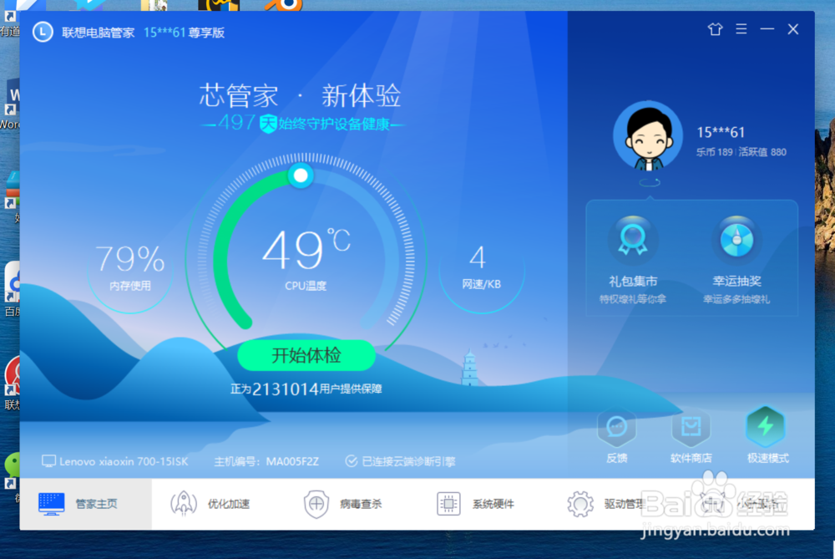The image size is (835, 559).
Task: Click the user avatar picture
Action: [648, 135]
